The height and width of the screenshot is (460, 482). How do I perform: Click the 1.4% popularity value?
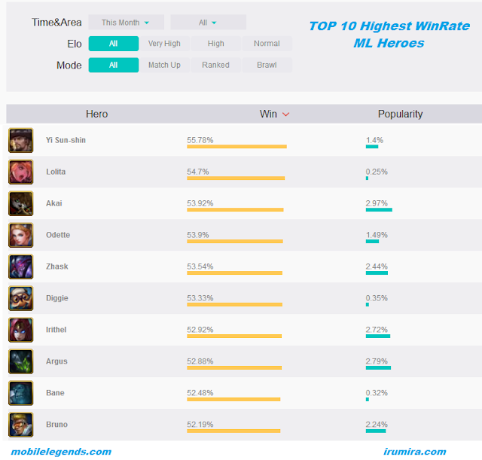click(374, 140)
